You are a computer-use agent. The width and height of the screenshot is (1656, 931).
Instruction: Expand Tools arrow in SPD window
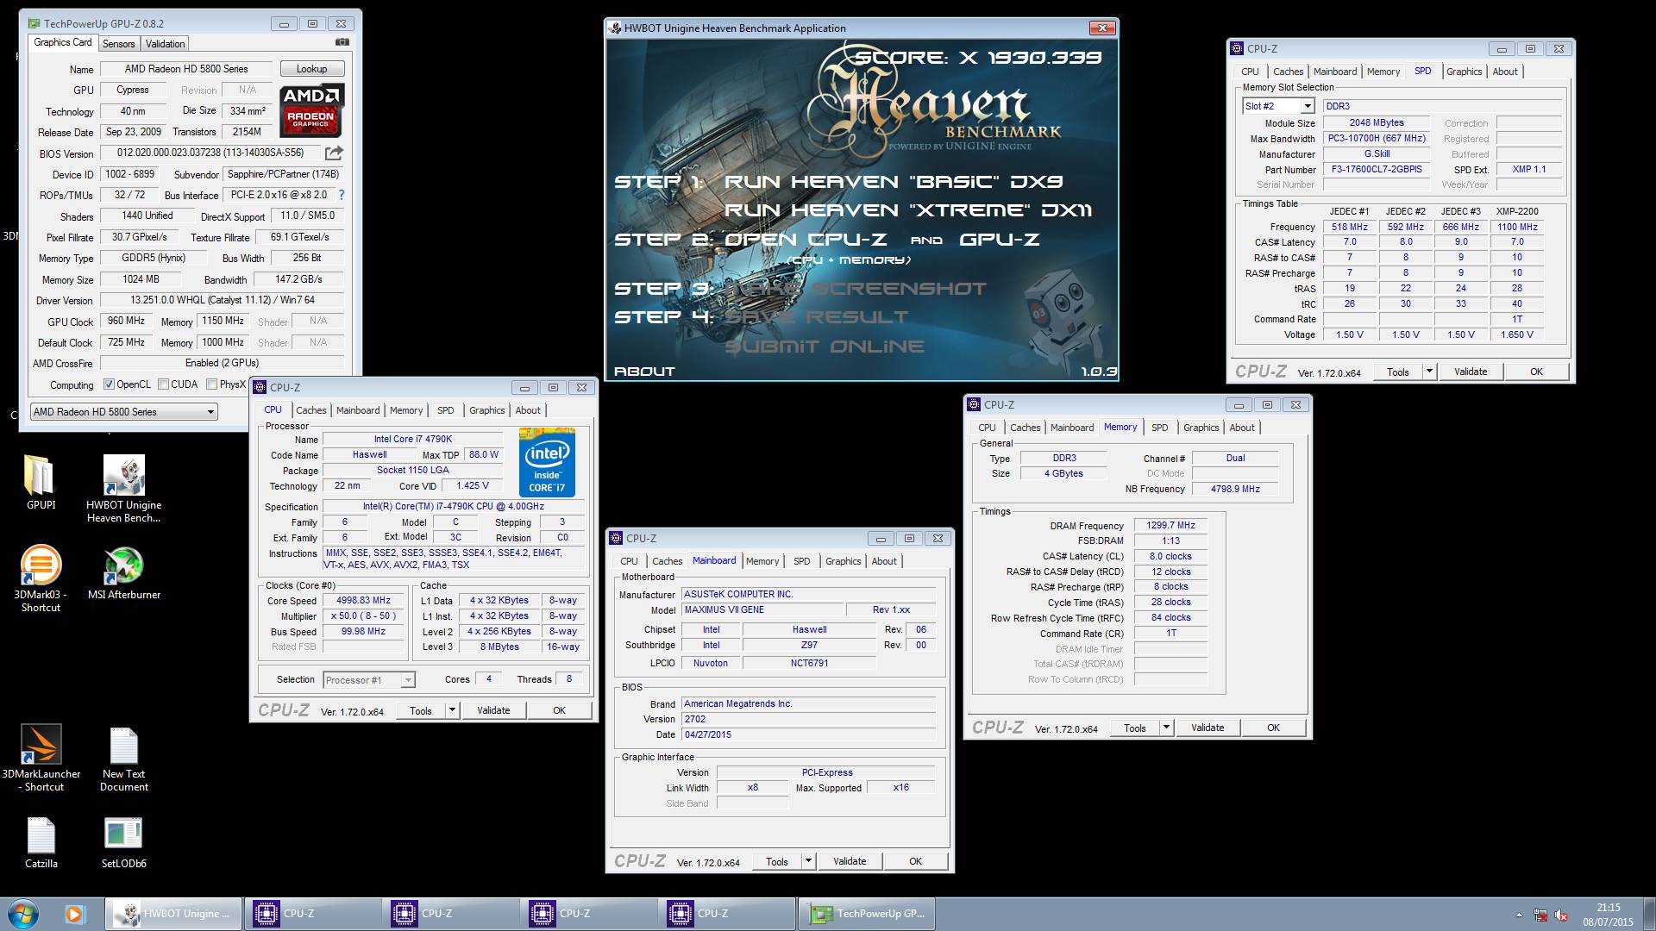pyautogui.click(x=1429, y=372)
